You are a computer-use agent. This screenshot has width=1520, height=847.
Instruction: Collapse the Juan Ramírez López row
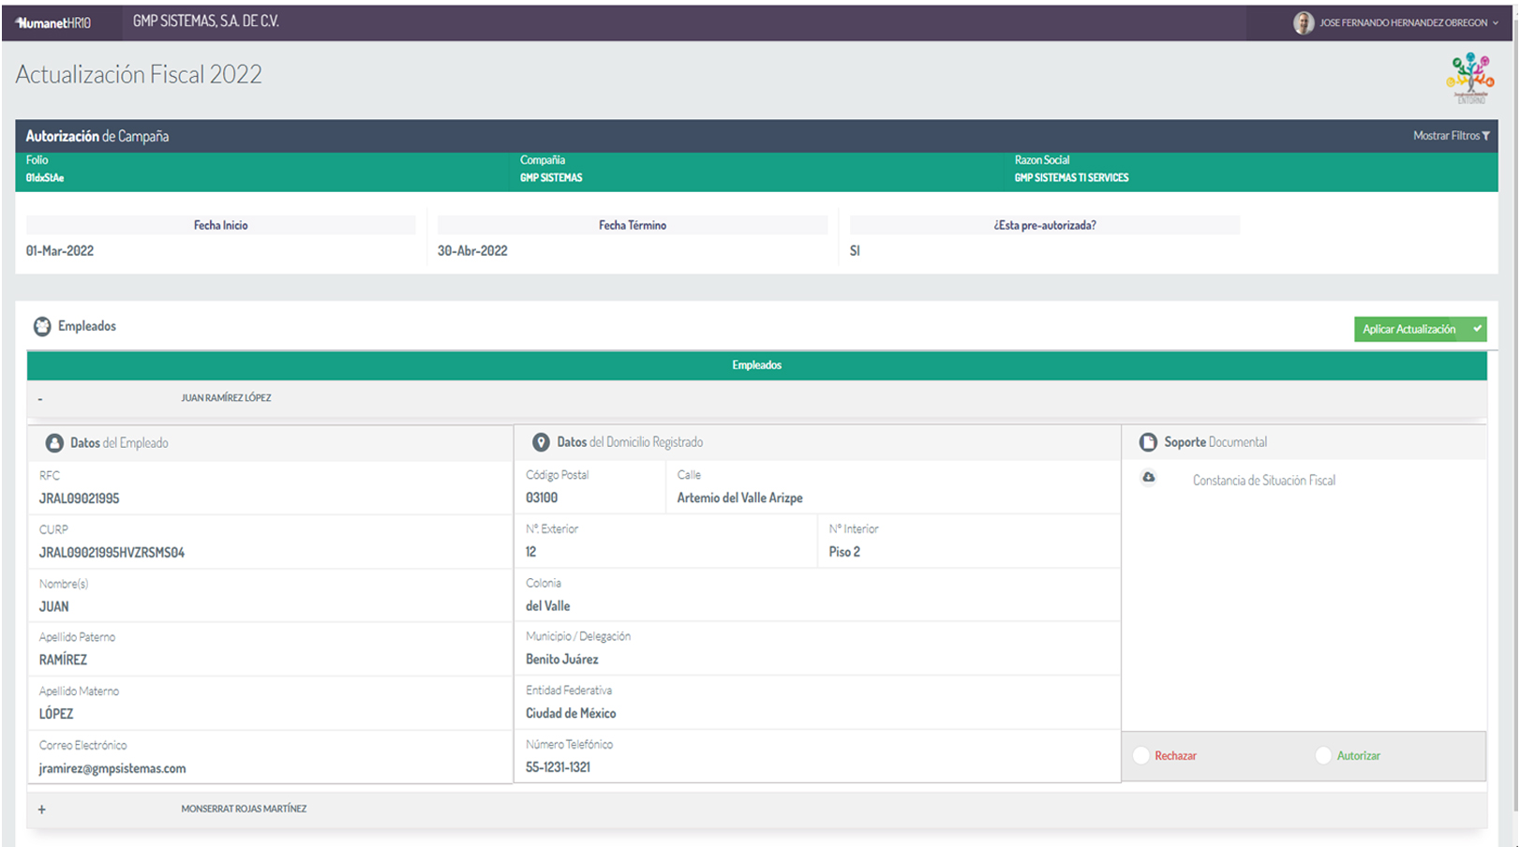40,399
